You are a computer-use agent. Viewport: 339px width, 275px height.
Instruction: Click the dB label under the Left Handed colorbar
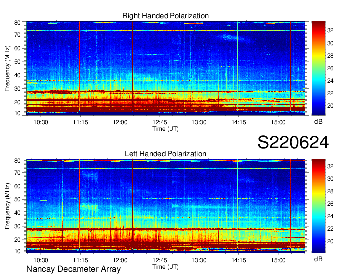318,259
